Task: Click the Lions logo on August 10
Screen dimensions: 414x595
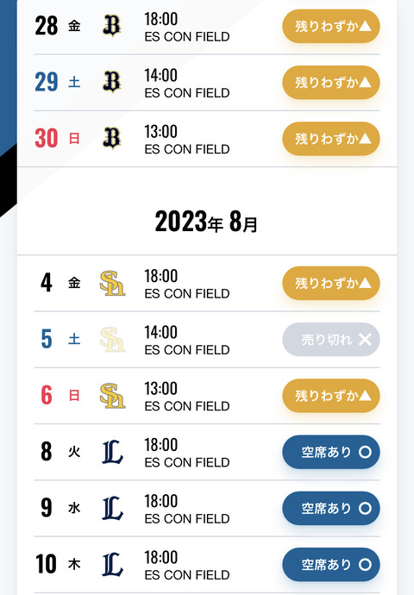Action: click(112, 564)
